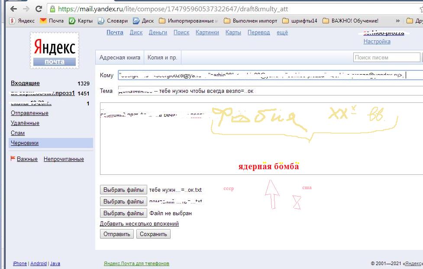Click the browser back arrow
423x269 pixels.
(x=13, y=9)
